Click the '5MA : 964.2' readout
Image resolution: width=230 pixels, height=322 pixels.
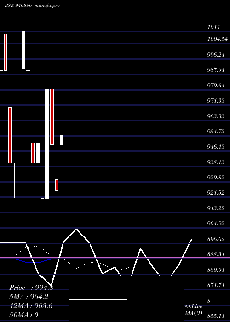coord(29,297)
